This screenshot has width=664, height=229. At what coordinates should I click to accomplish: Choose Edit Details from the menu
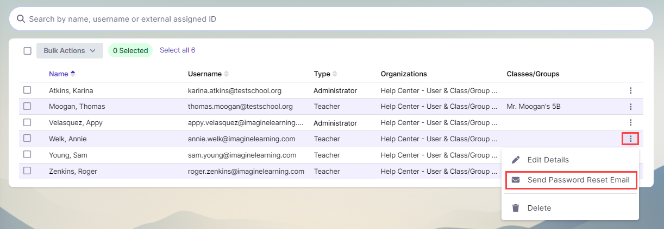pos(548,160)
